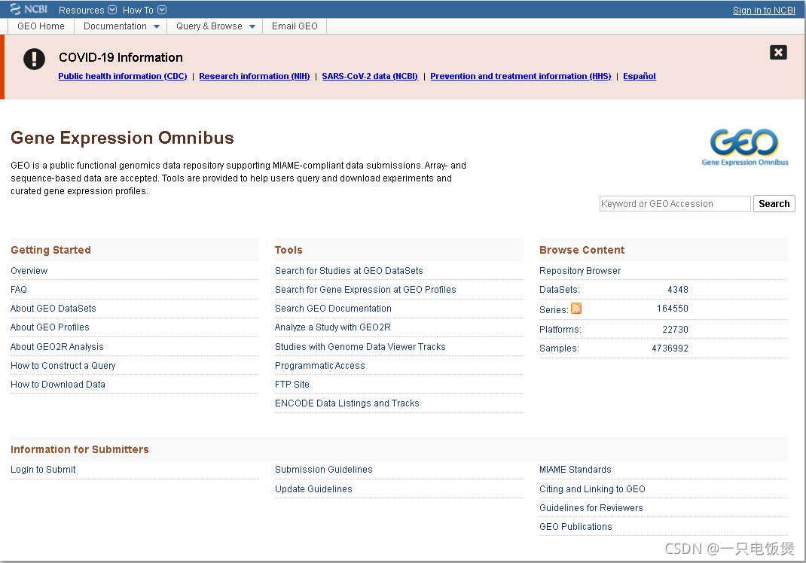Image resolution: width=806 pixels, height=563 pixels.
Task: Open the Repository Browser link
Action: [x=580, y=271]
